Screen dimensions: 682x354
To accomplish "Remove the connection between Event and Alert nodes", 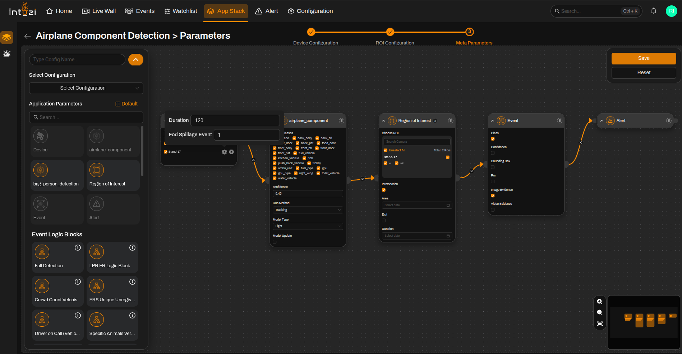I will 581,142.
